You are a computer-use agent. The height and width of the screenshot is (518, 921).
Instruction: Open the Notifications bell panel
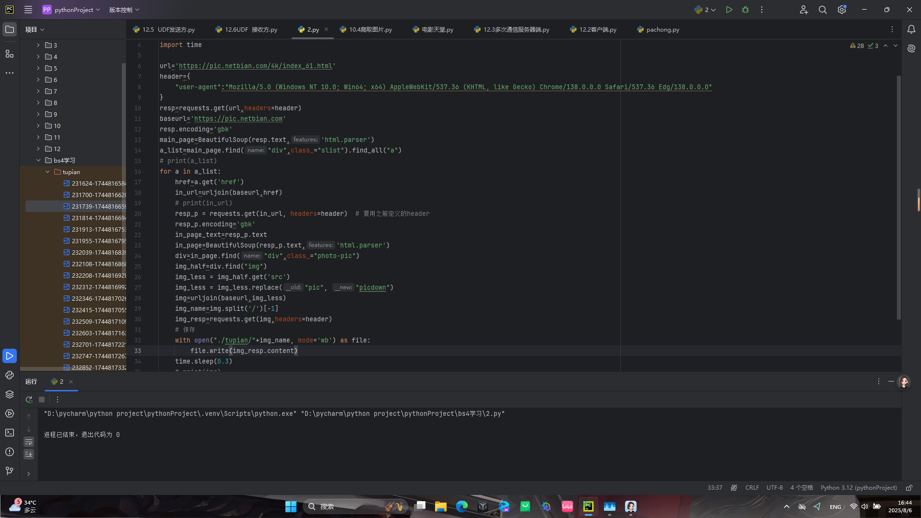(x=911, y=29)
